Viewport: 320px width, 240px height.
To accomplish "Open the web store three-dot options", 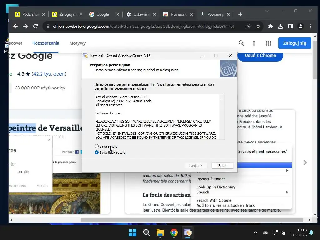I will (x=254, y=43).
